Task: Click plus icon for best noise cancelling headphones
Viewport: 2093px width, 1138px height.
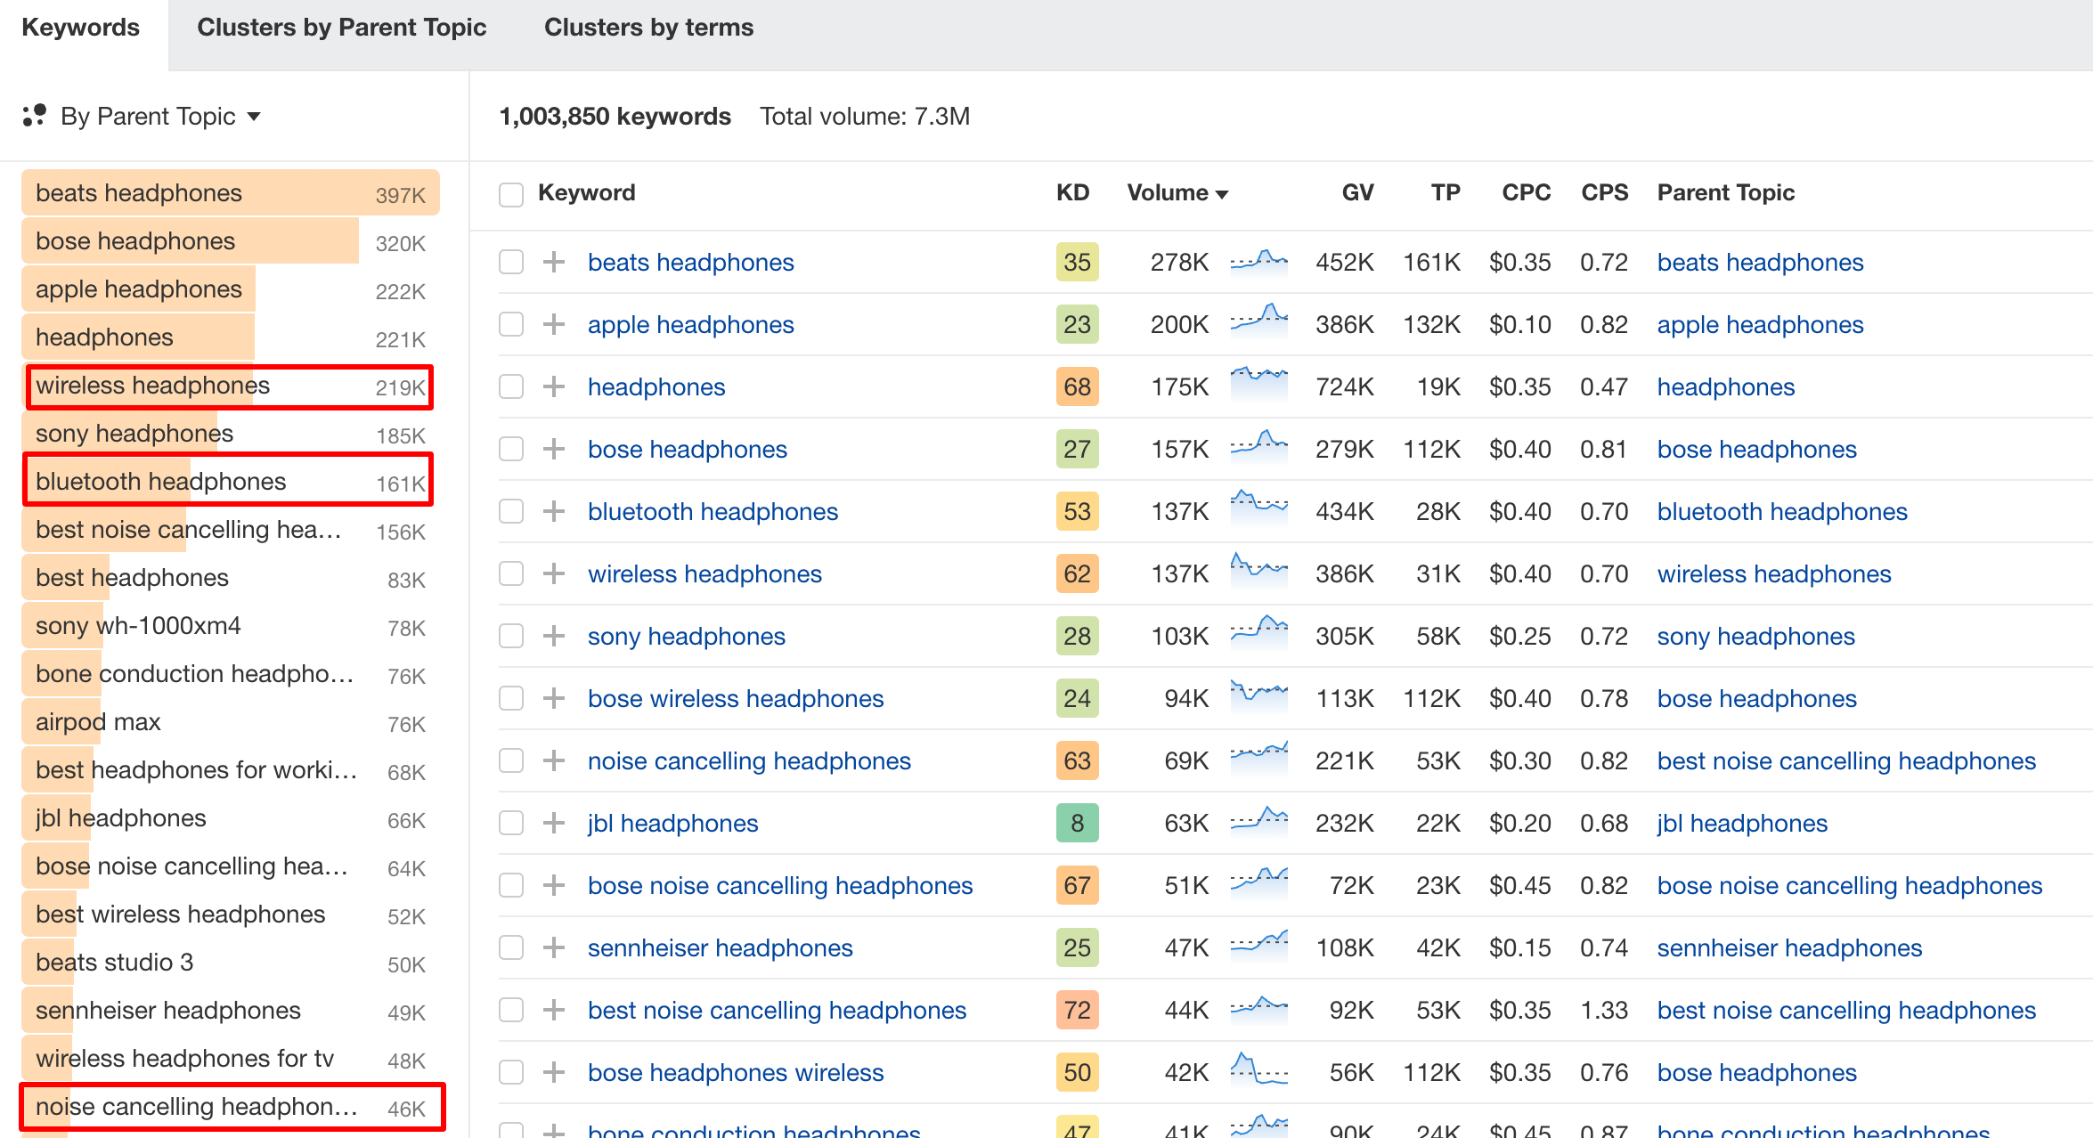Action: (x=554, y=1010)
